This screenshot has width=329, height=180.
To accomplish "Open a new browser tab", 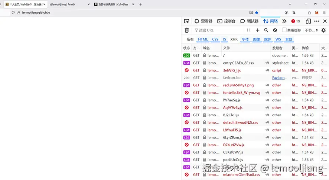I will click(x=140, y=4).
